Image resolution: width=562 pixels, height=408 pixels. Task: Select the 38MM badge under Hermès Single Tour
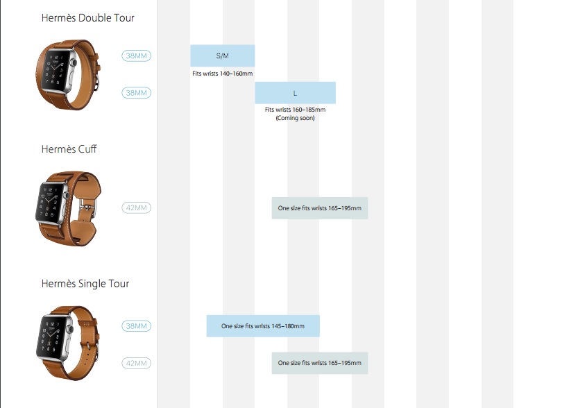tap(136, 326)
